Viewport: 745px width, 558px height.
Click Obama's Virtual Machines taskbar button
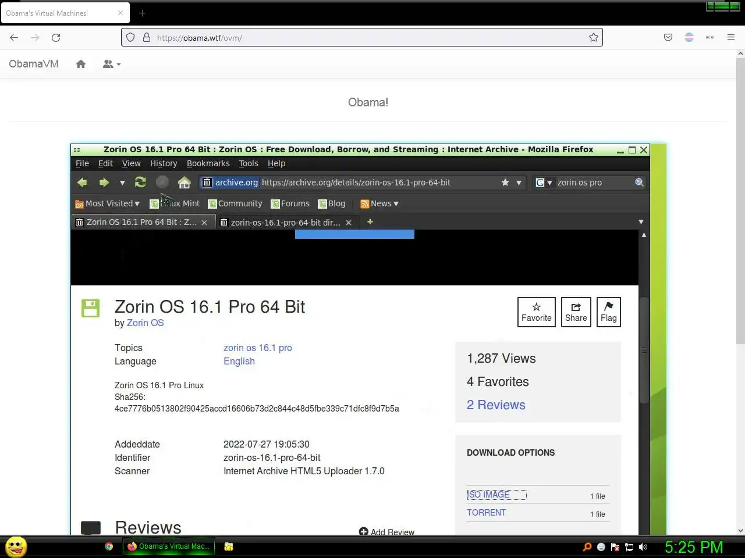tap(169, 546)
